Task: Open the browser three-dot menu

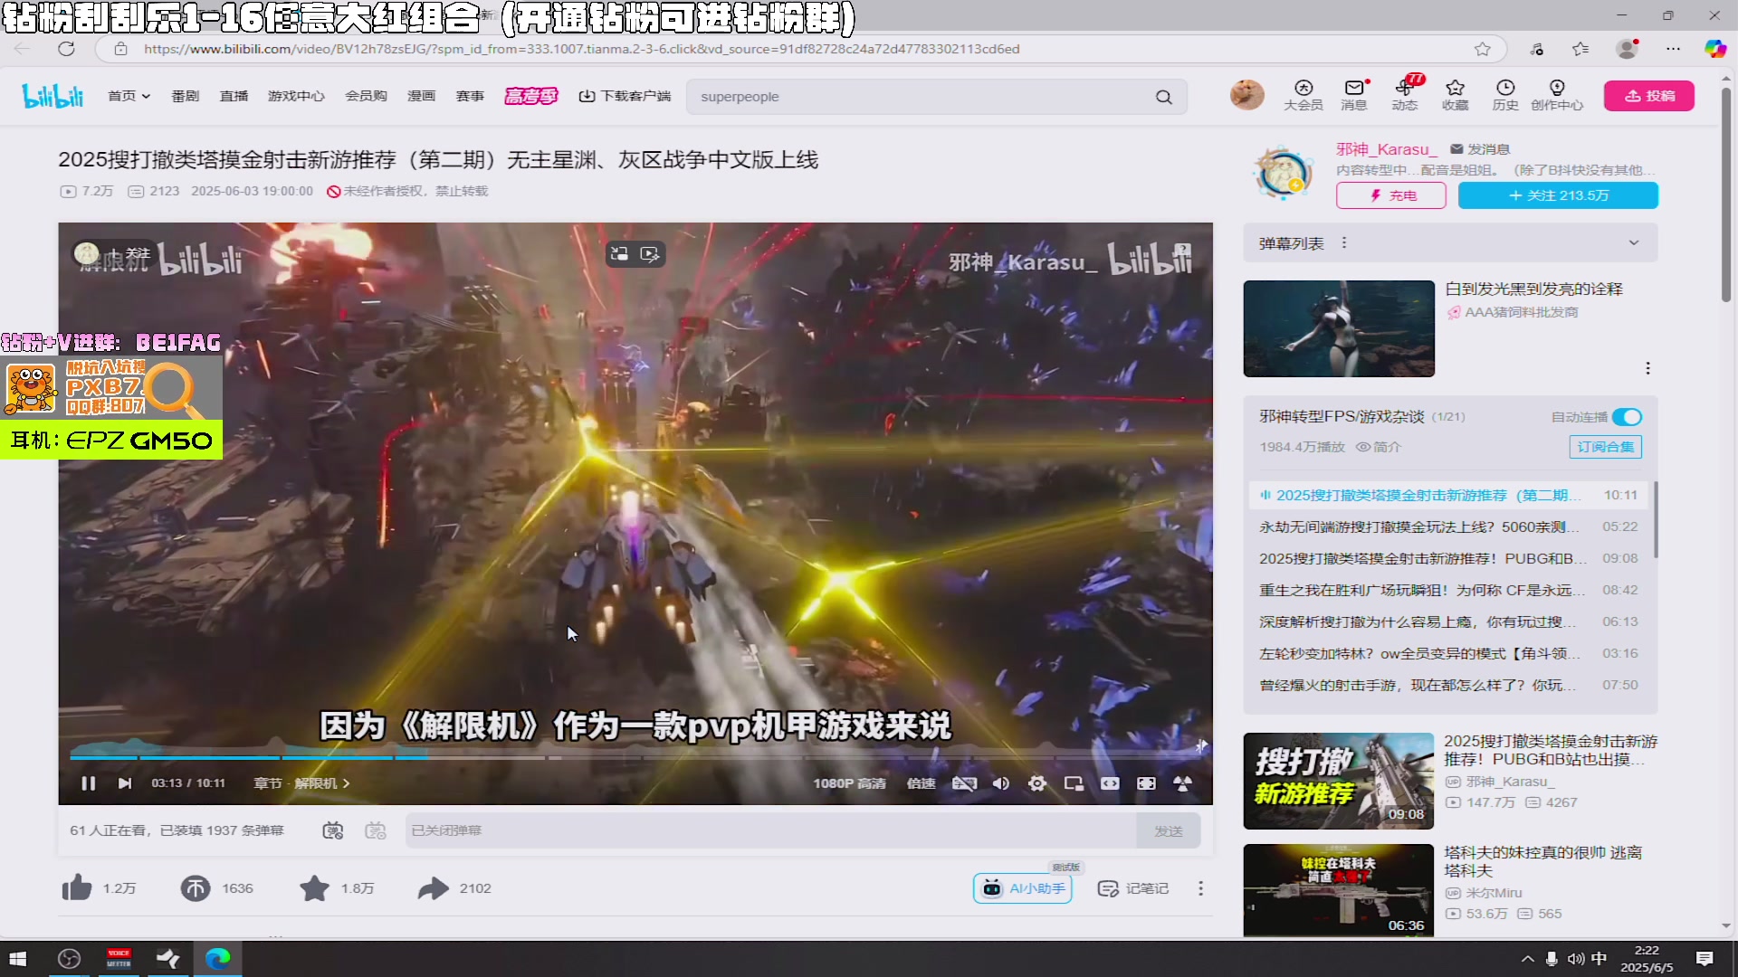Action: click(1673, 49)
